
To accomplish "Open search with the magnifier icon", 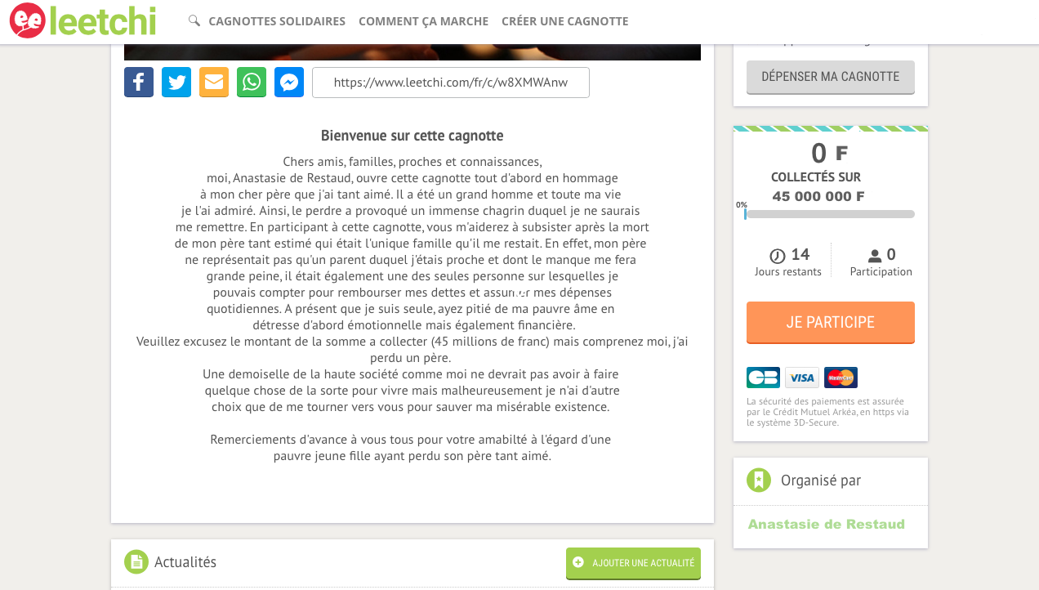I will pos(194,20).
